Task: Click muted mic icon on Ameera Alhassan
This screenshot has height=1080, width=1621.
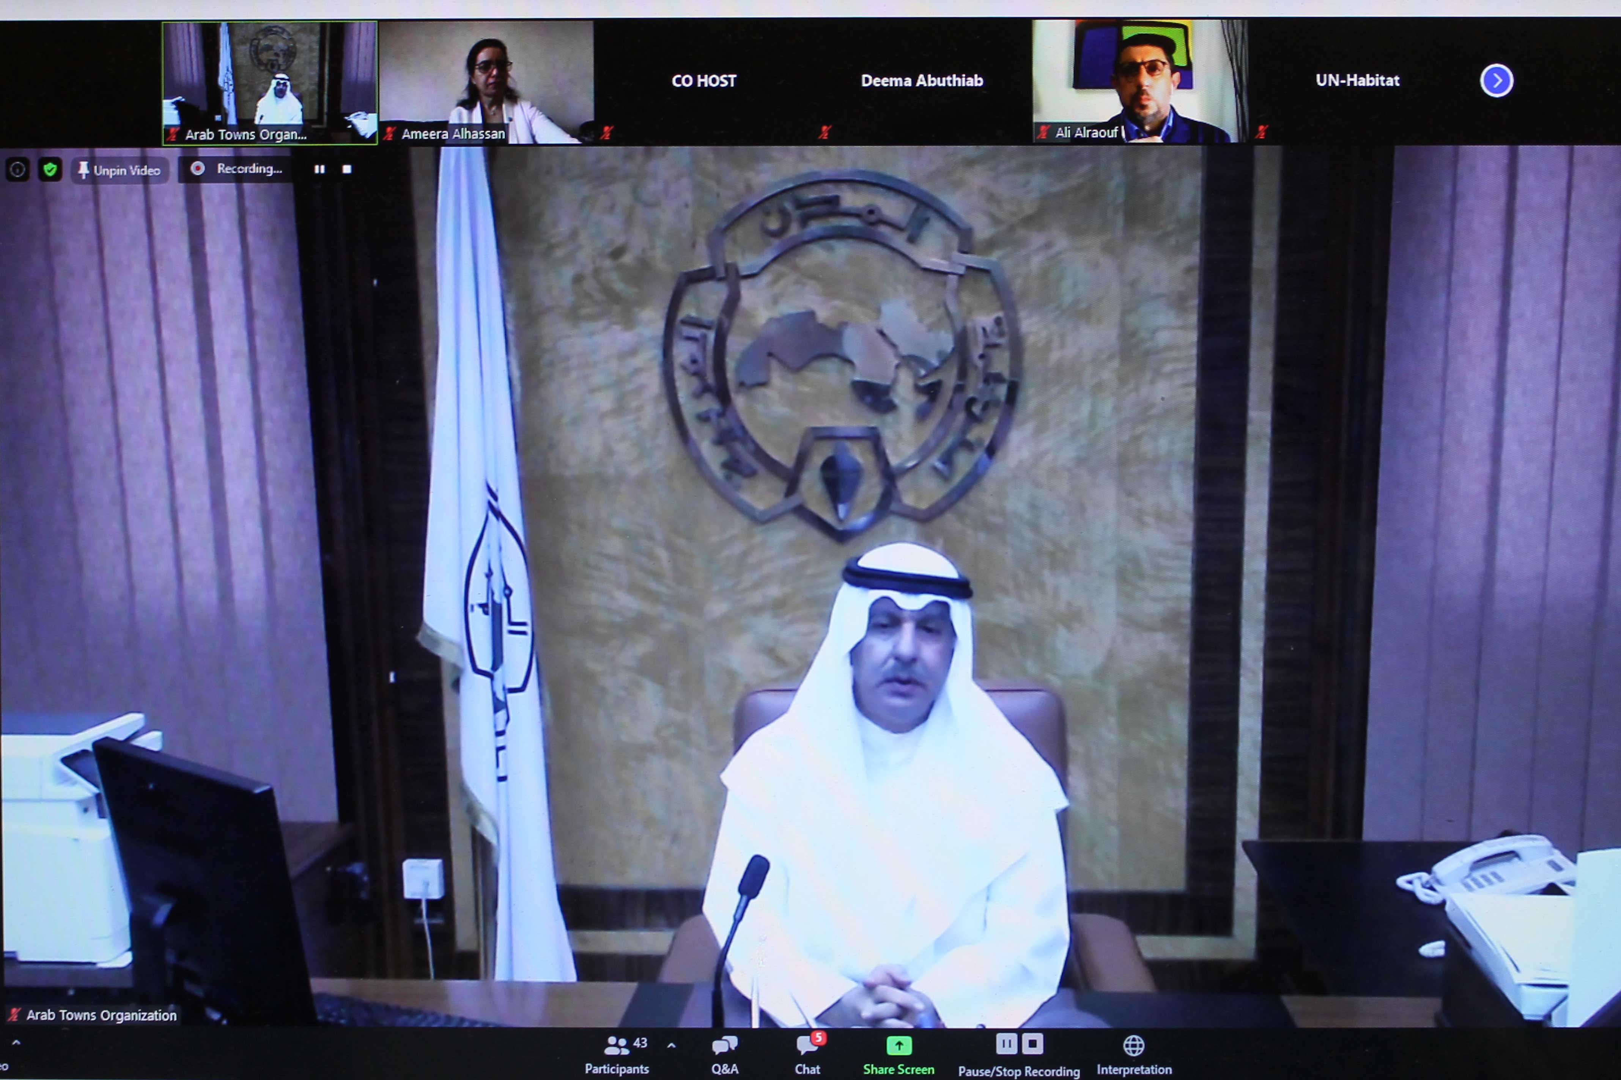Action: tap(389, 133)
